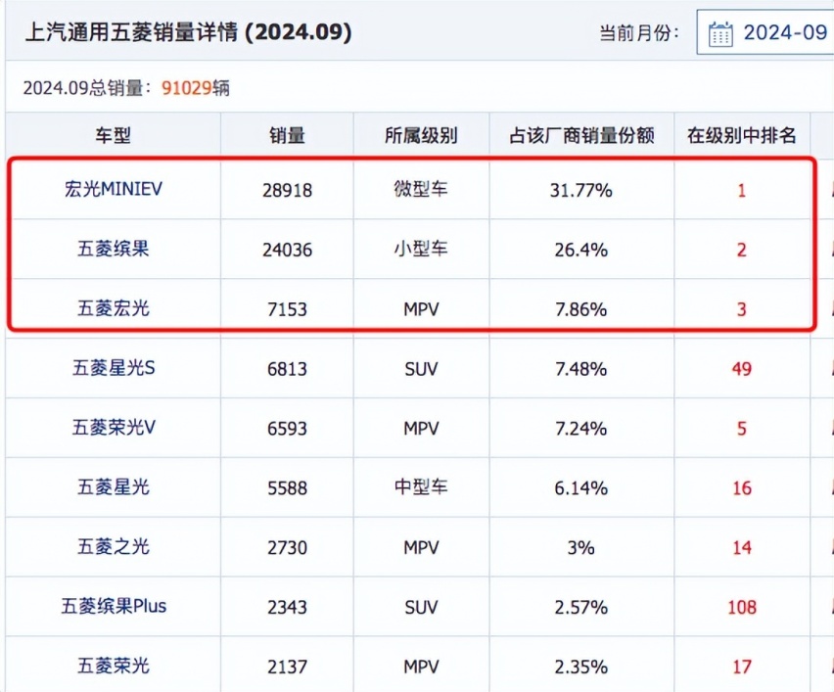Click the sales value 28918
The image size is (834, 692).
coord(287,191)
